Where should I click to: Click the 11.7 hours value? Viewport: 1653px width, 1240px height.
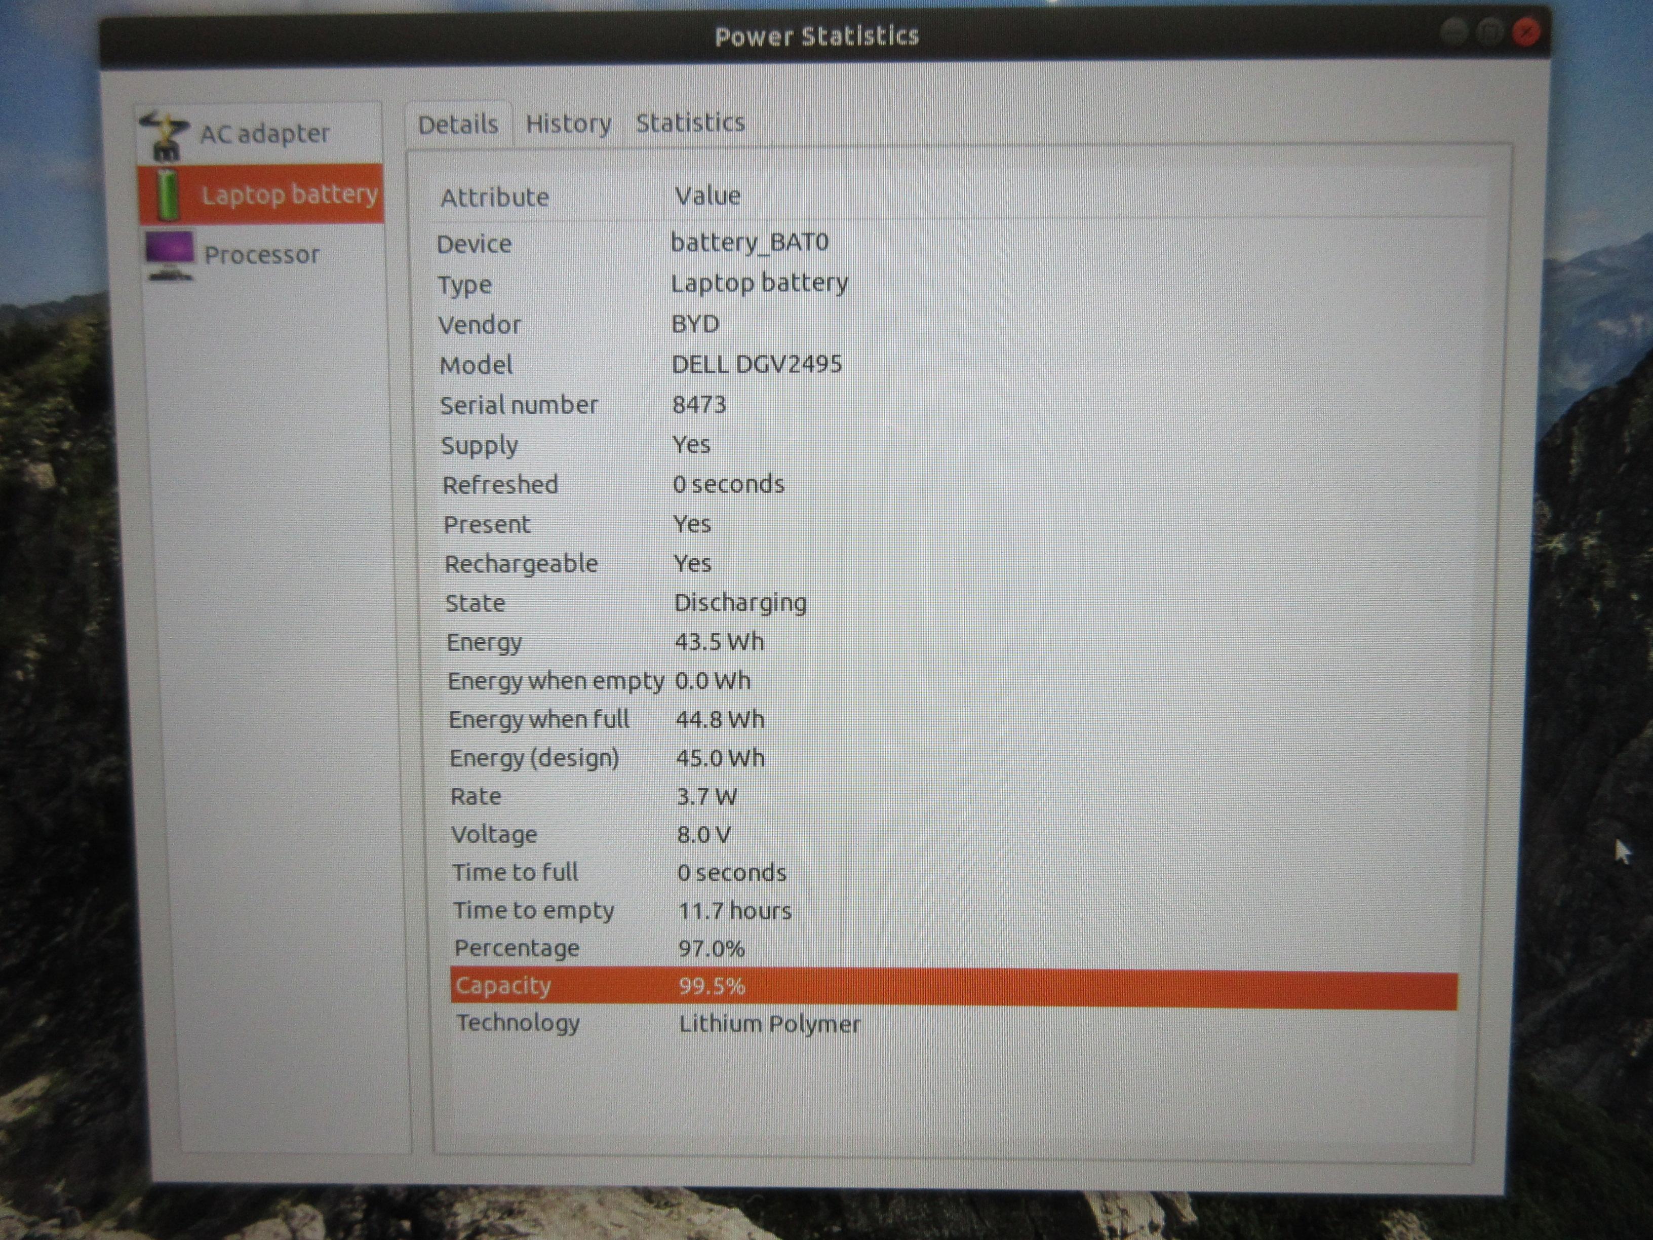tap(735, 910)
